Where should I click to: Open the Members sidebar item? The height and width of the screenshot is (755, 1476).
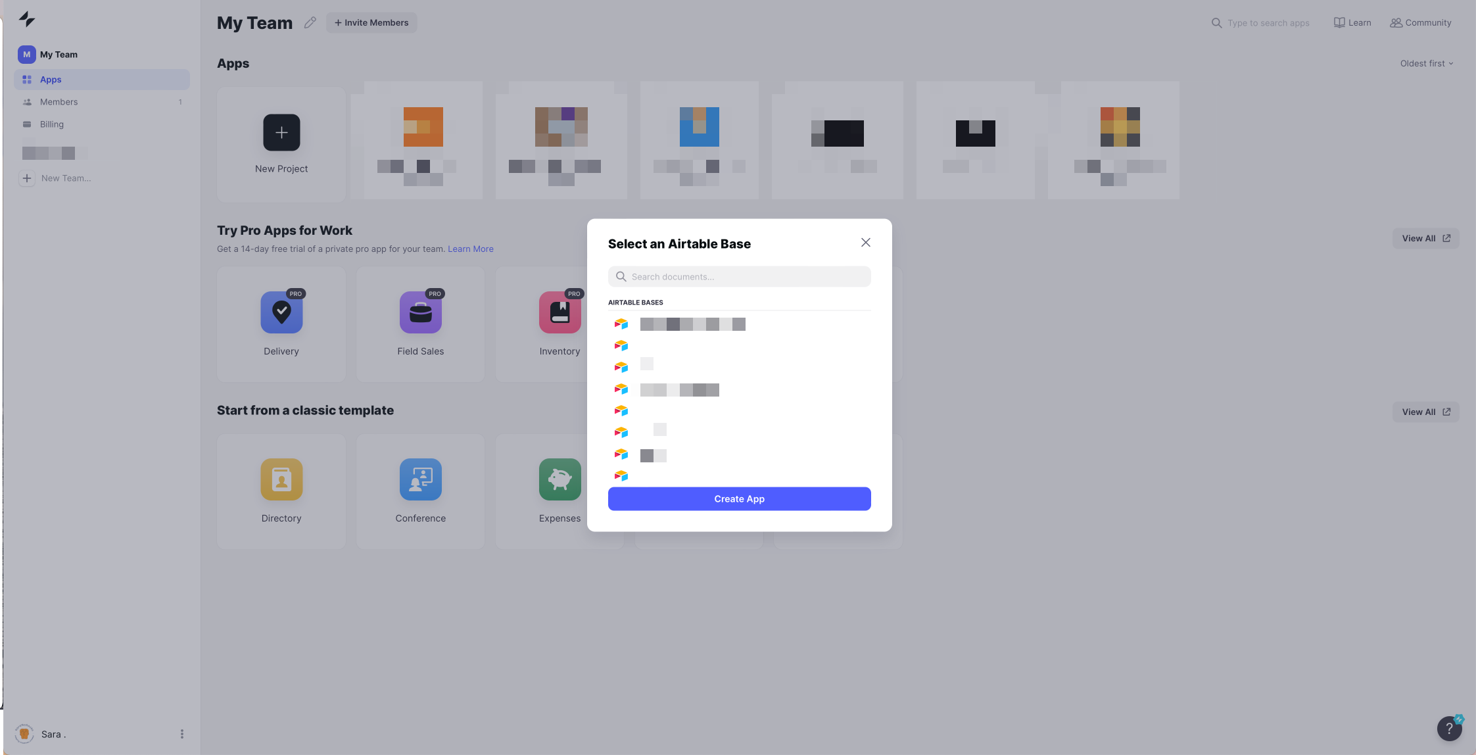point(102,102)
